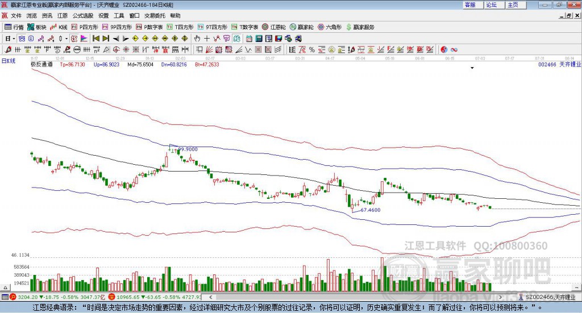
Task: Click the horizontal scrollbar left arrow
Action: (x=210, y=297)
